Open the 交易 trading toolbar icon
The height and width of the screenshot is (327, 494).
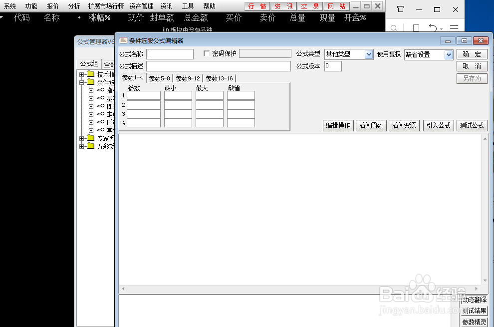coord(309,6)
